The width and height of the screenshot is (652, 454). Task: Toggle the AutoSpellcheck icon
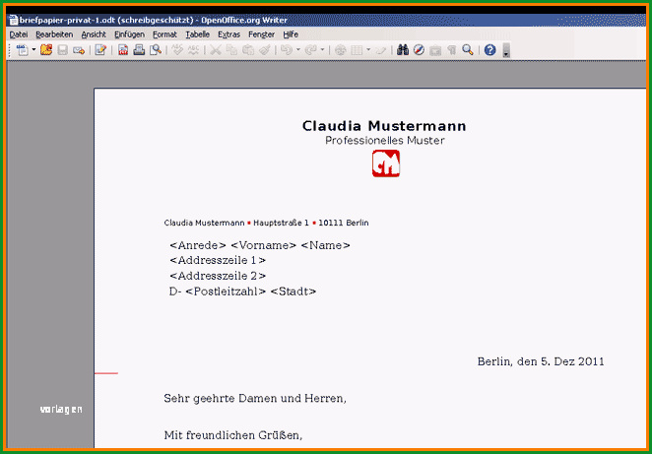[193, 50]
